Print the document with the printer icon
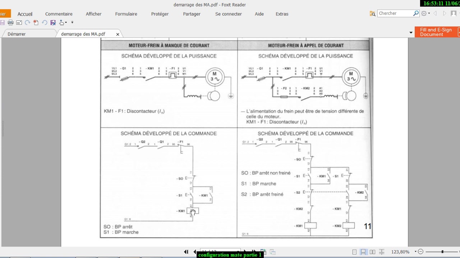The height and width of the screenshot is (258, 460). [x=10, y=23]
